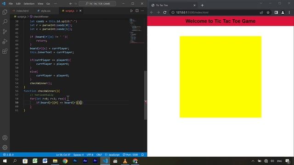Viewport: 294px width, 165px height.
Task: Select the script.js editor tab
Action: coord(69,11)
